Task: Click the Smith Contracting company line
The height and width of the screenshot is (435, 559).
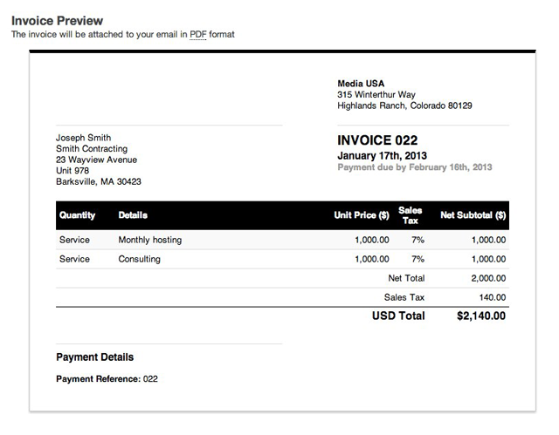Action: pos(92,149)
